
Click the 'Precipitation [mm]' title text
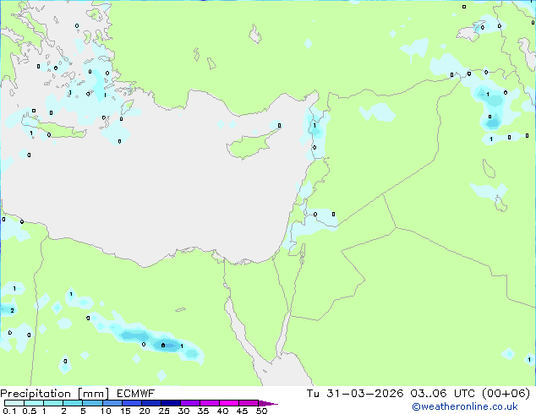55,394
